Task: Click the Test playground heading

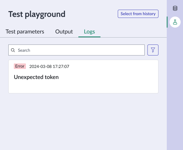Action: 37,14
